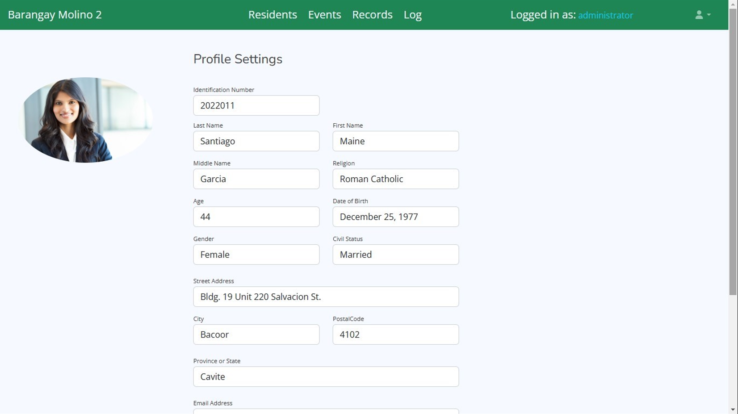Screen dimensions: 738x414
Task: Focus the Civil Status field
Action: pos(395,255)
